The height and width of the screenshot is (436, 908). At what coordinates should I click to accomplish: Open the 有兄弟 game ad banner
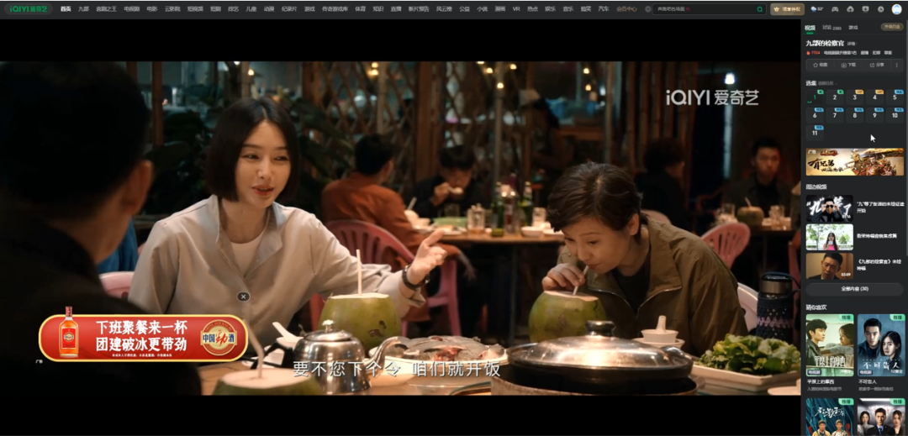tap(854, 162)
